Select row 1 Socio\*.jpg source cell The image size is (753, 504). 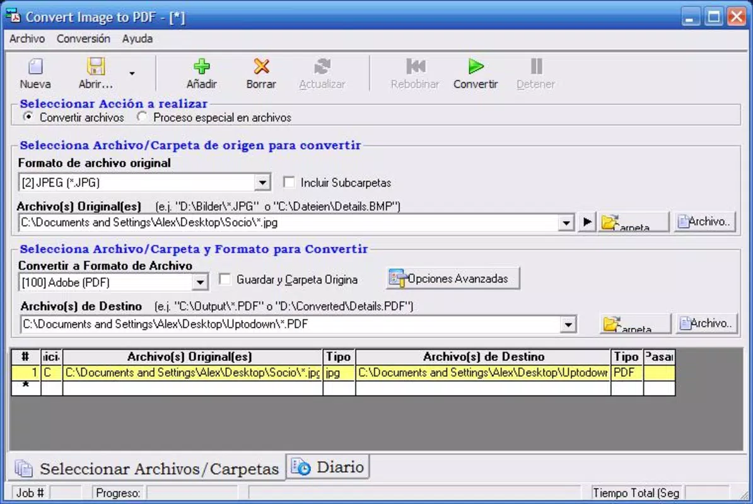coord(192,372)
